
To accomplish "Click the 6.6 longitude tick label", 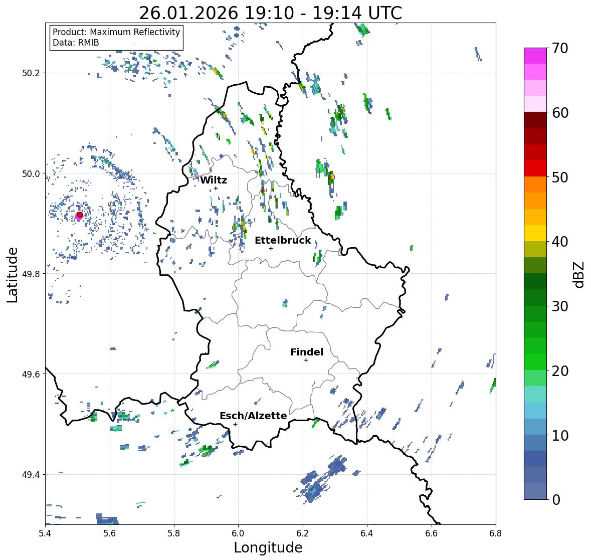I will (x=432, y=533).
